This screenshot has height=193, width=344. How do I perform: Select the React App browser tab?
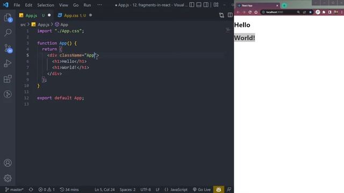point(258,5)
